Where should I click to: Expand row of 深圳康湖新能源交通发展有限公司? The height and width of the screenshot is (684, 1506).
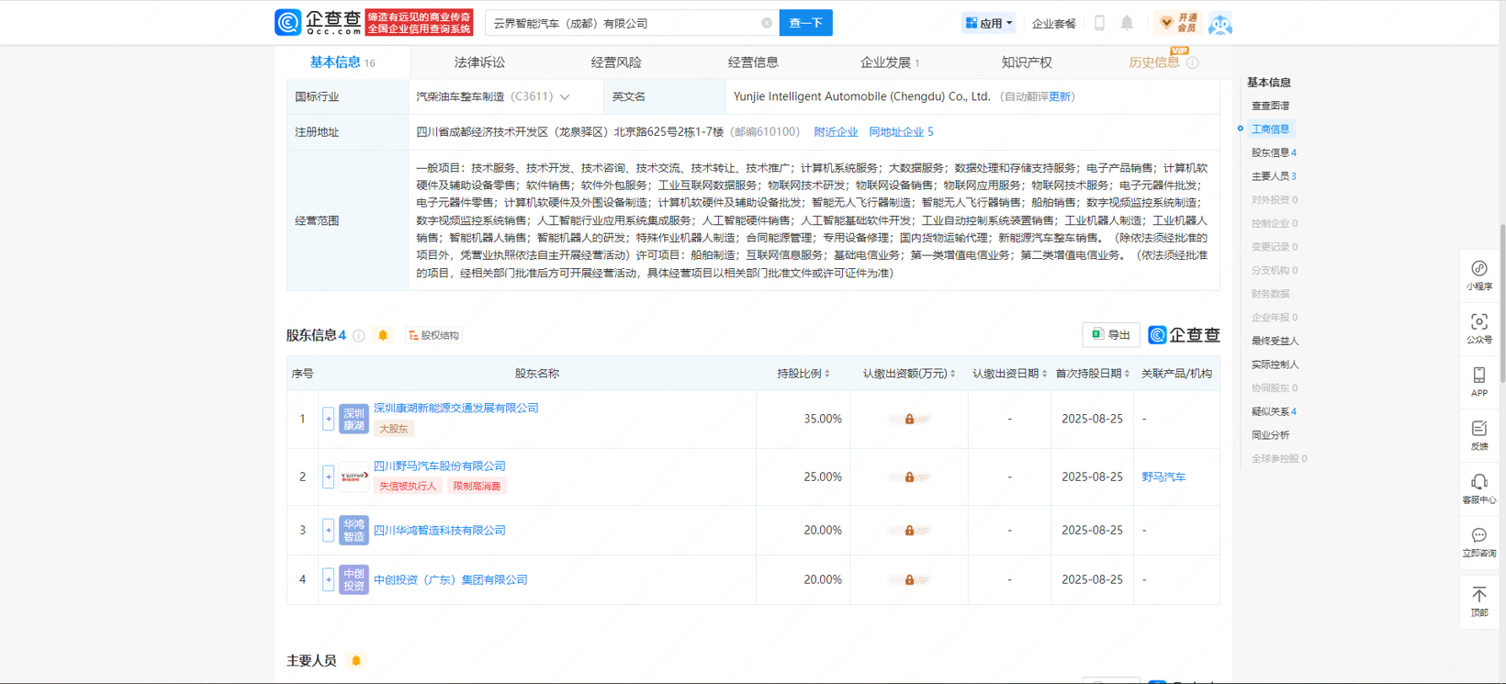tap(328, 419)
